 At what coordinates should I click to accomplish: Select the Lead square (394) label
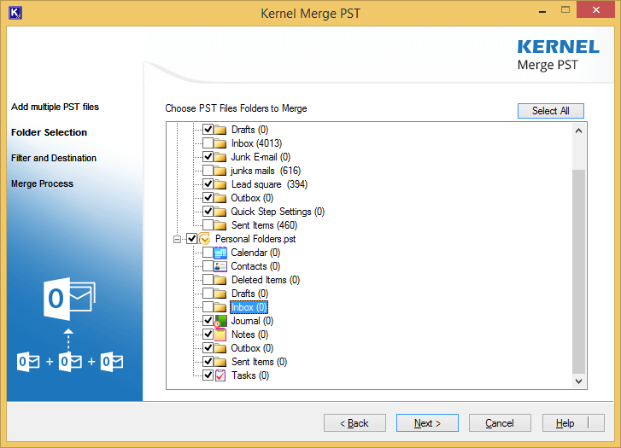[269, 184]
